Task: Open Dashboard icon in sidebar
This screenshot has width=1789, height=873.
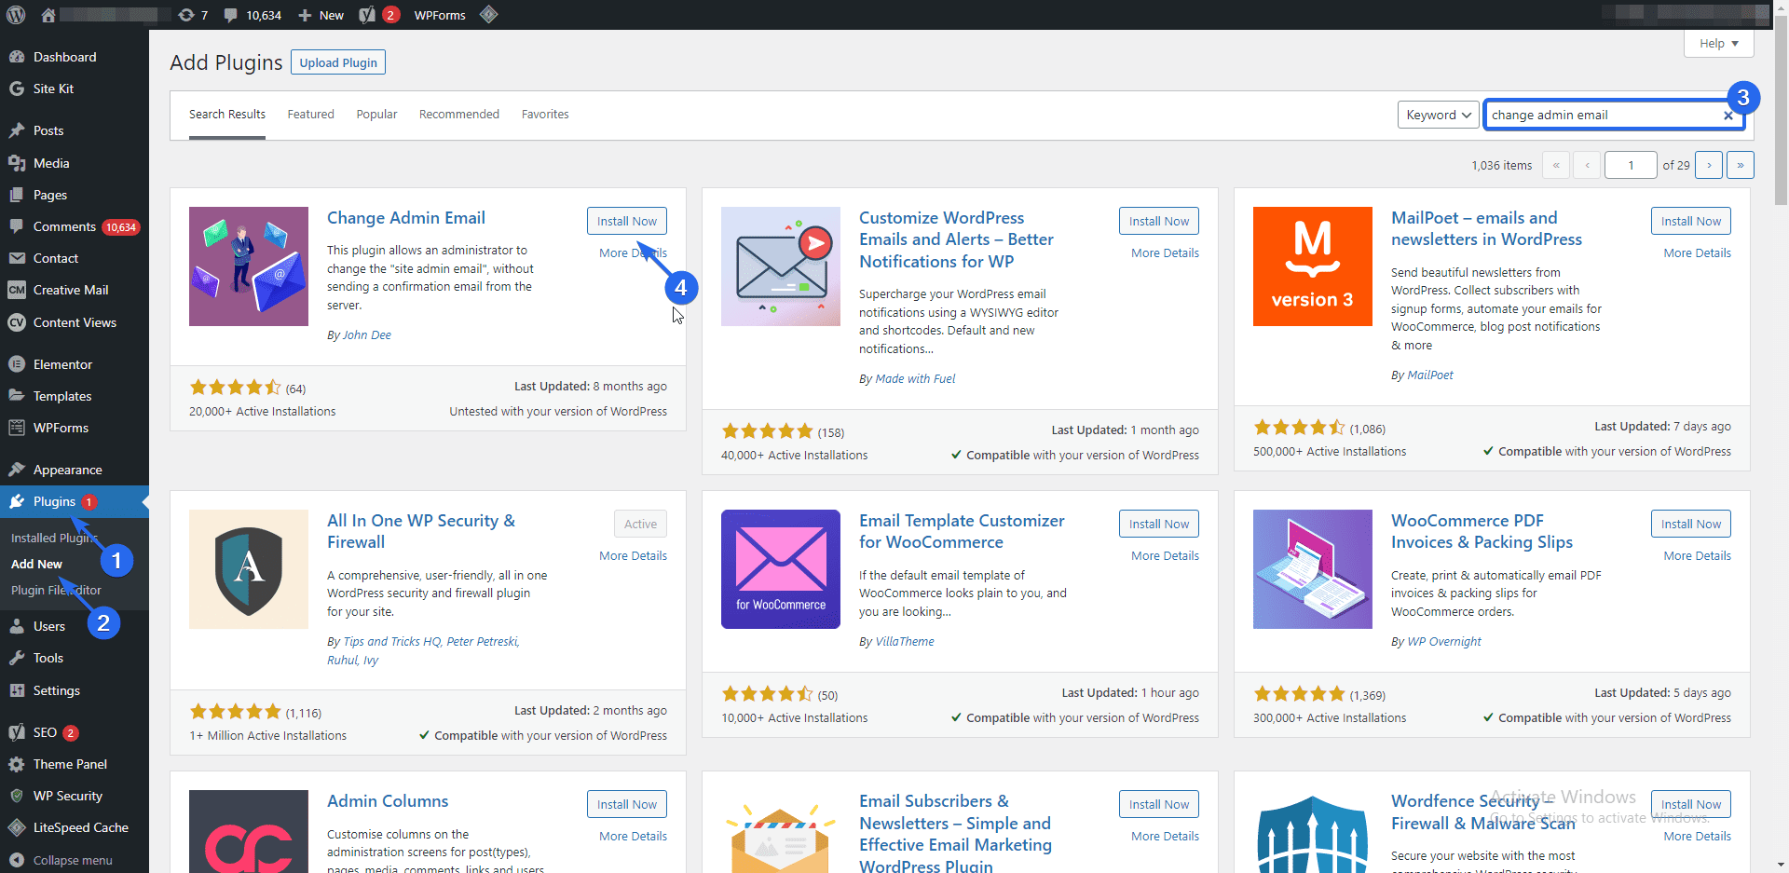Action: tap(17, 57)
